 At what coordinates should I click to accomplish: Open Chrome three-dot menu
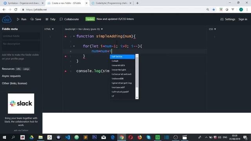(x=247, y=9)
